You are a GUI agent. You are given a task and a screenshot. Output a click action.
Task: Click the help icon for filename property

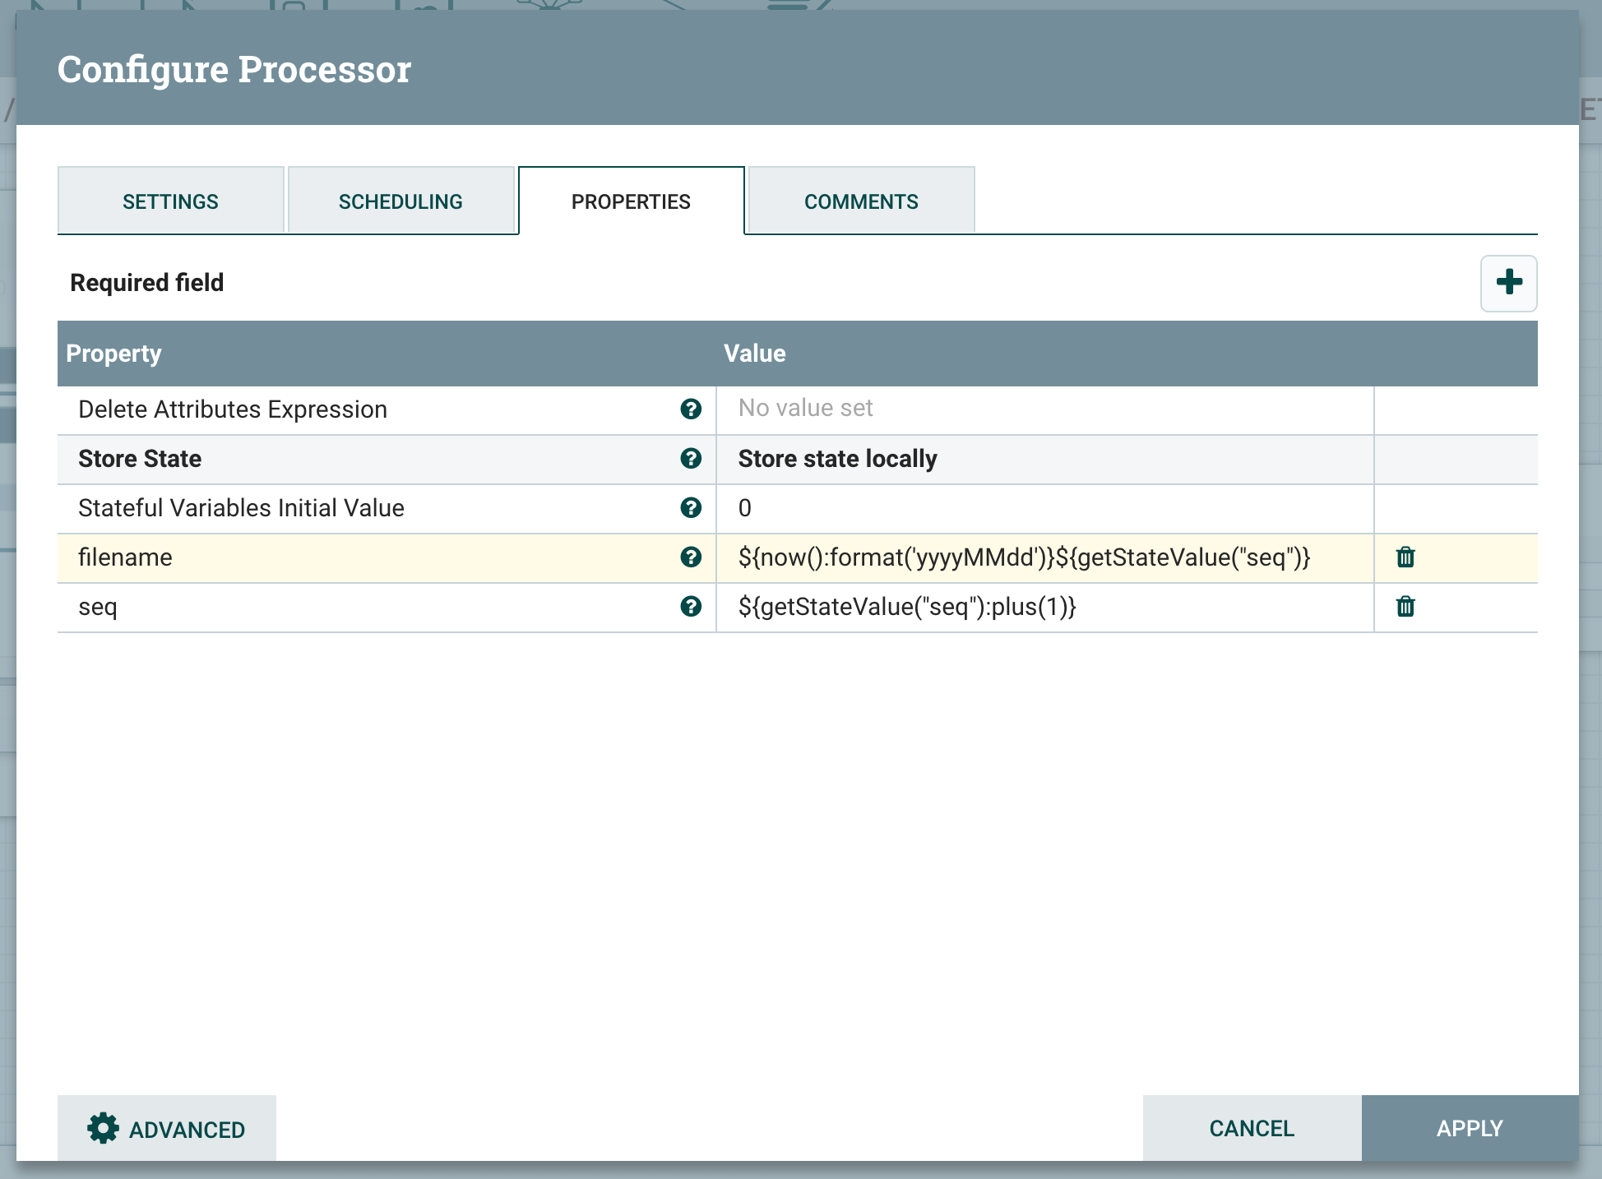pos(692,556)
